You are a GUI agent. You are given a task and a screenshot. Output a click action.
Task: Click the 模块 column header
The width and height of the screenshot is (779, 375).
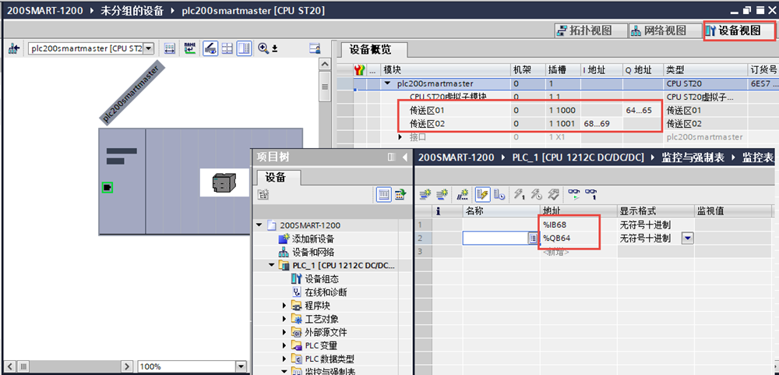(446, 70)
